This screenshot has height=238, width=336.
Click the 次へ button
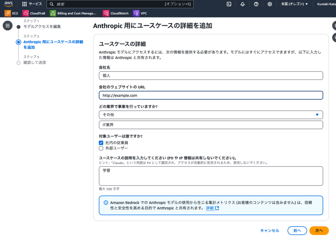click(319, 230)
